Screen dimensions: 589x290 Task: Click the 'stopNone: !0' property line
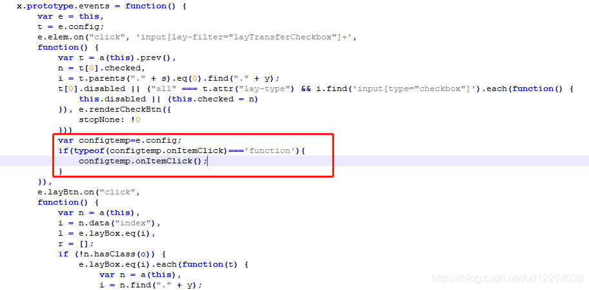(110, 119)
